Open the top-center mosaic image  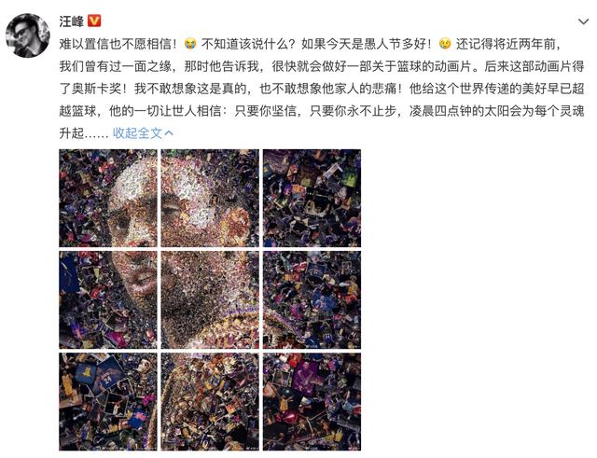point(210,198)
